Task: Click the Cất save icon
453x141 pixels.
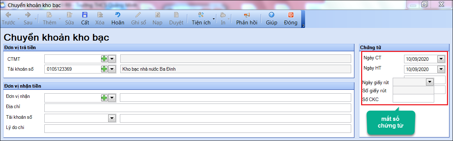Action: pos(85,15)
